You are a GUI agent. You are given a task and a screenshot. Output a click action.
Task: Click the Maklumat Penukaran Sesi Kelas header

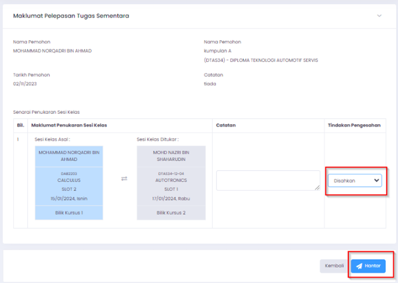[x=69, y=125]
